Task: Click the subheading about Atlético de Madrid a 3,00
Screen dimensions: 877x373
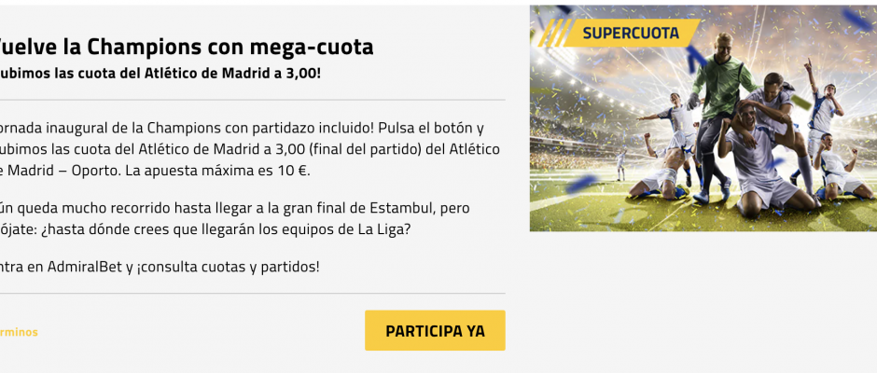Action: coord(160,73)
